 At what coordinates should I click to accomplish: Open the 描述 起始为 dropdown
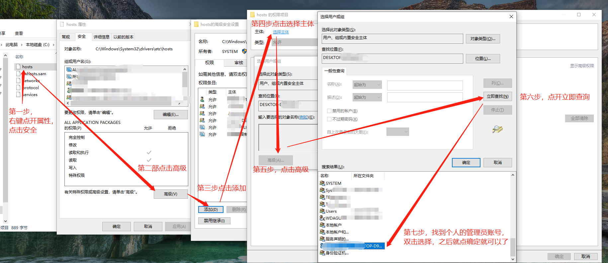coord(367,97)
